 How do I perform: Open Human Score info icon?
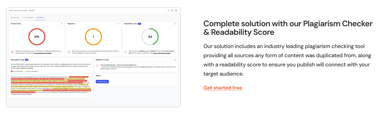tap(62, 24)
